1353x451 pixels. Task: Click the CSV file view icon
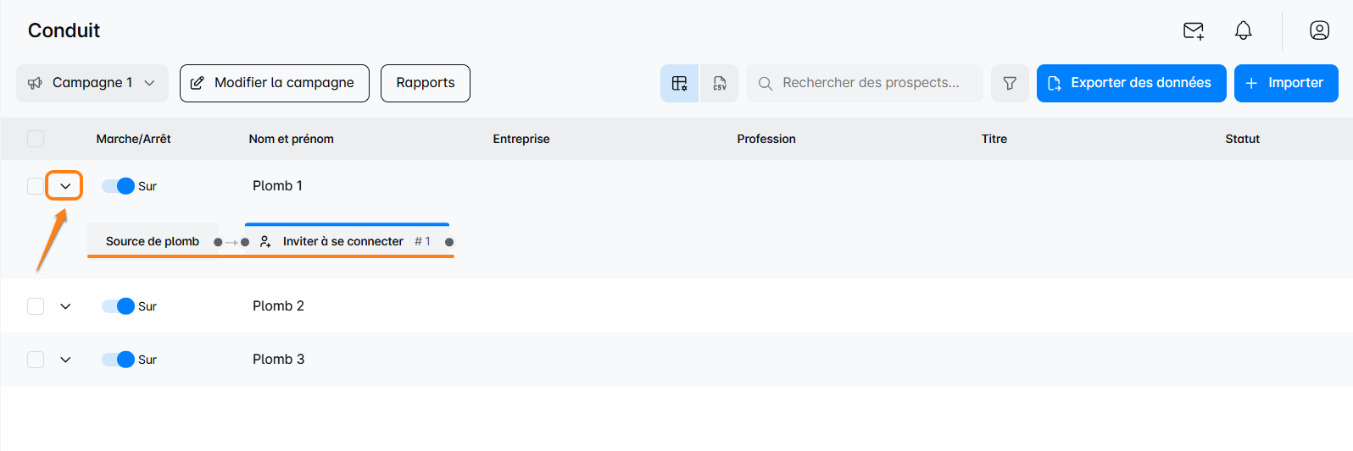(719, 83)
